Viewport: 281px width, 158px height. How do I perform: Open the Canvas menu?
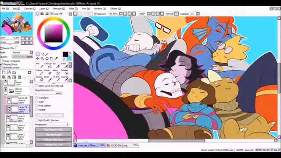pos(30,9)
